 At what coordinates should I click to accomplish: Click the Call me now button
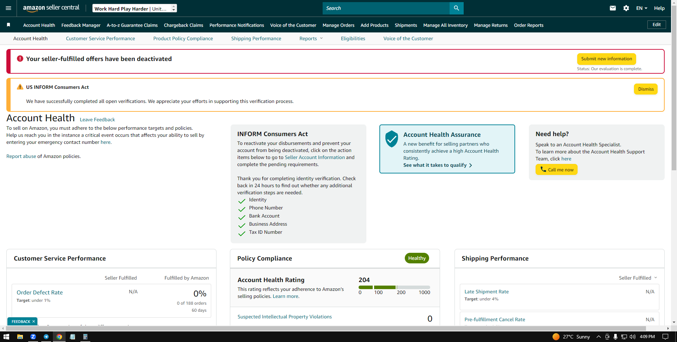click(x=556, y=170)
